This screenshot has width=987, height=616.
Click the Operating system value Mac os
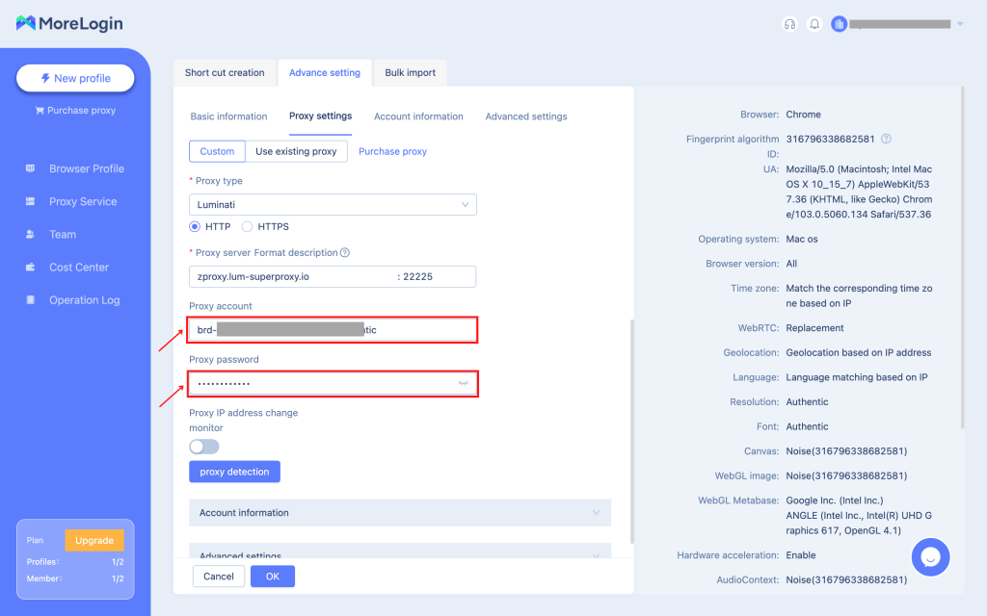[802, 239]
